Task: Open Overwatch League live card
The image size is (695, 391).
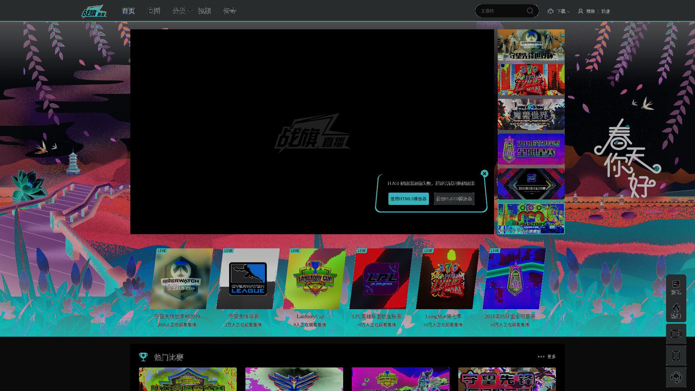Action: (248, 278)
